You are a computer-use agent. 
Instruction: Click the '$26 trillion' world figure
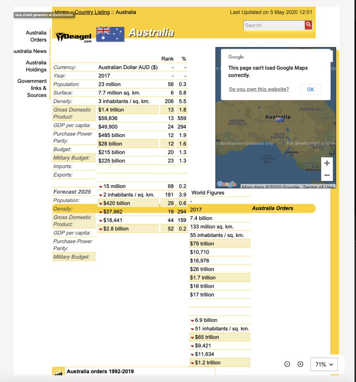[202, 269]
